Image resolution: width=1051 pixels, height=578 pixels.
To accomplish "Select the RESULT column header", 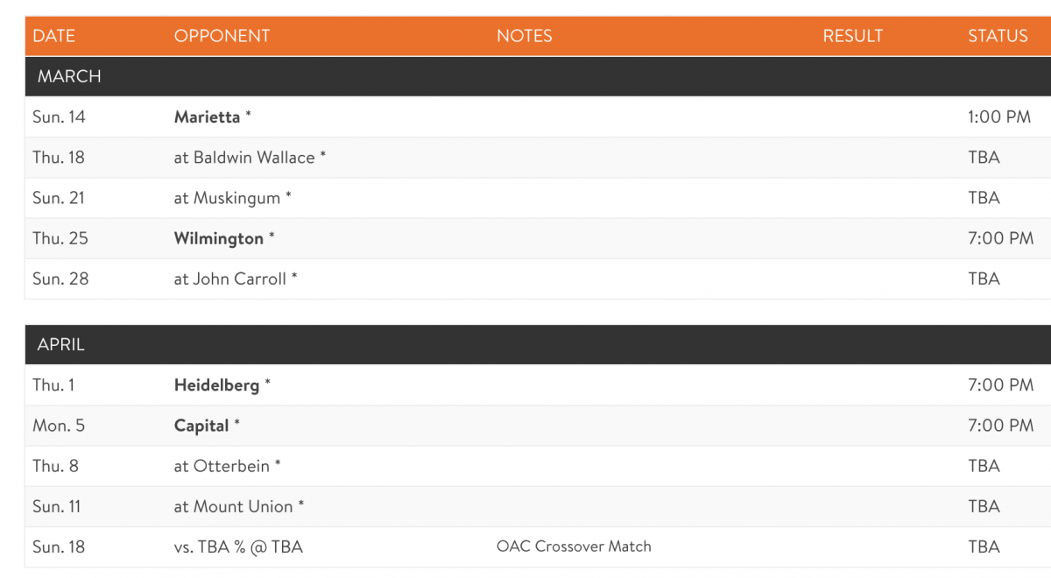I will (852, 36).
